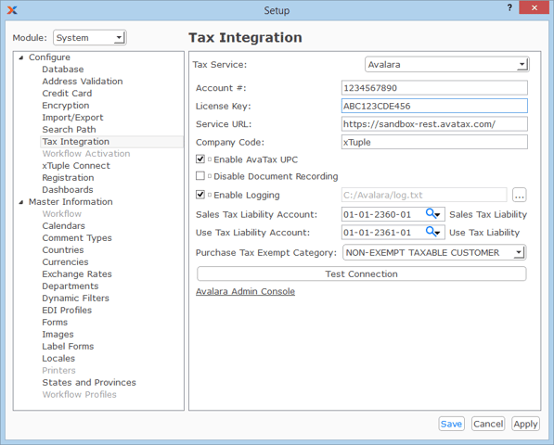Open Dynamic Filters item
Image resolution: width=554 pixels, height=445 pixels.
pos(75,298)
